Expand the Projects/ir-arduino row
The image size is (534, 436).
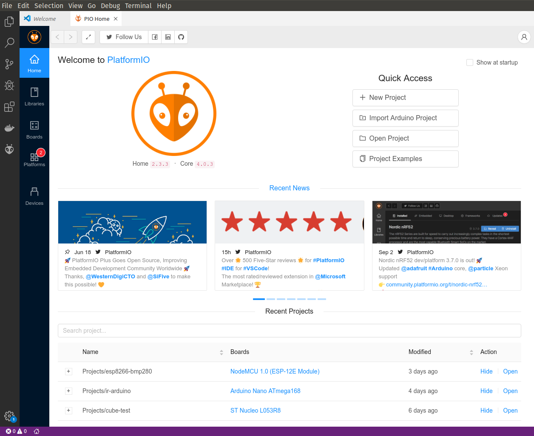pyautogui.click(x=68, y=391)
